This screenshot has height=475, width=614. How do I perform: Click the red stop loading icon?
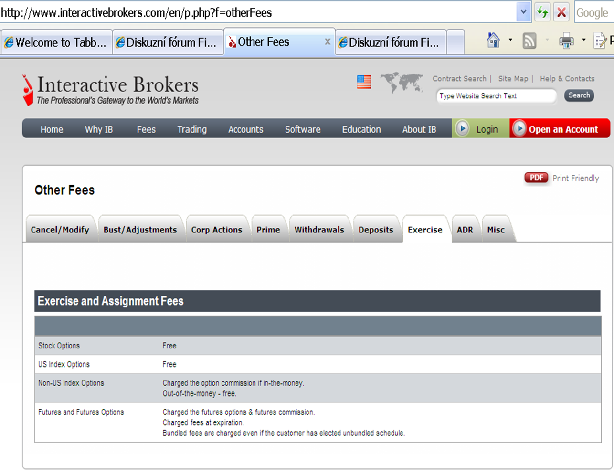point(561,12)
